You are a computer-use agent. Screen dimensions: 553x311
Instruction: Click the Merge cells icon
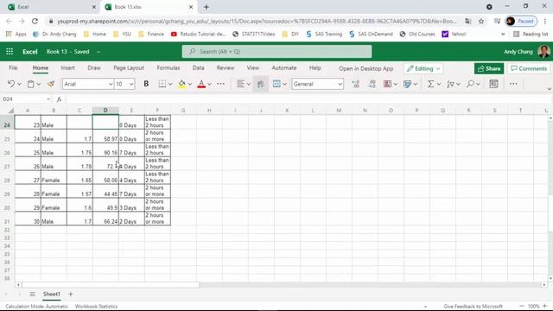tap(276, 84)
